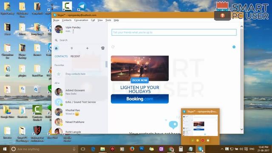The height and width of the screenshot is (153, 272).
Task: Open Echo / Sound Test Service contact
Action: click(x=79, y=102)
